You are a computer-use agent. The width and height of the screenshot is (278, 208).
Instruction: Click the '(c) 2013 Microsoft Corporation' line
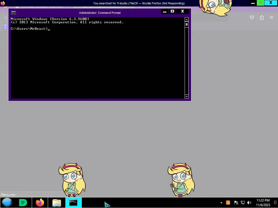point(67,22)
